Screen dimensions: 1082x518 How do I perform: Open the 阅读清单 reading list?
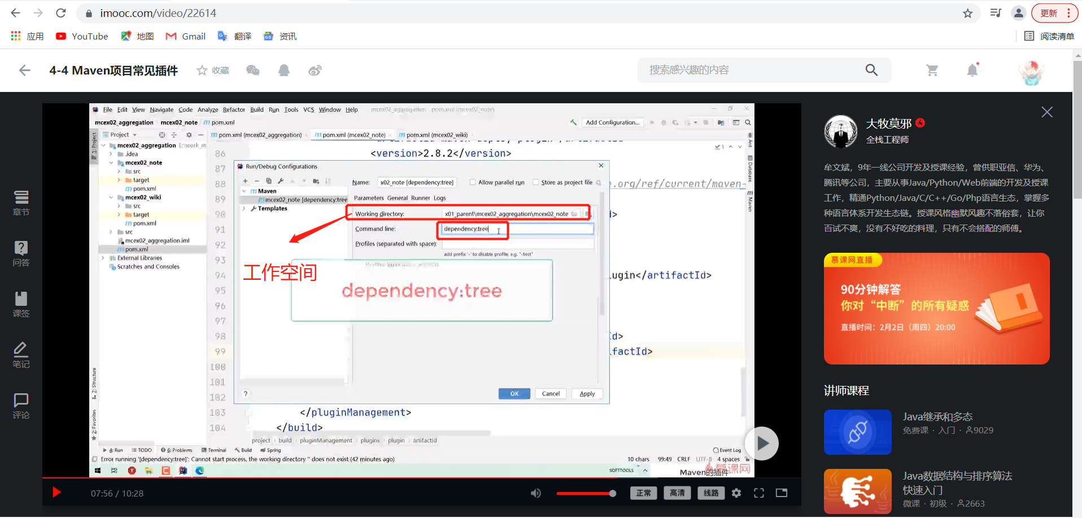(1049, 36)
